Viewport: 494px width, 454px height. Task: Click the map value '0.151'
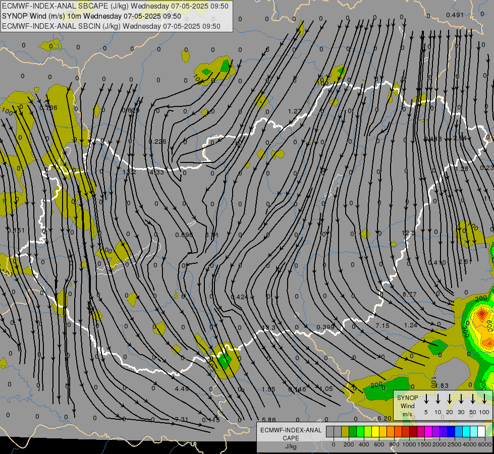[x=16, y=231]
